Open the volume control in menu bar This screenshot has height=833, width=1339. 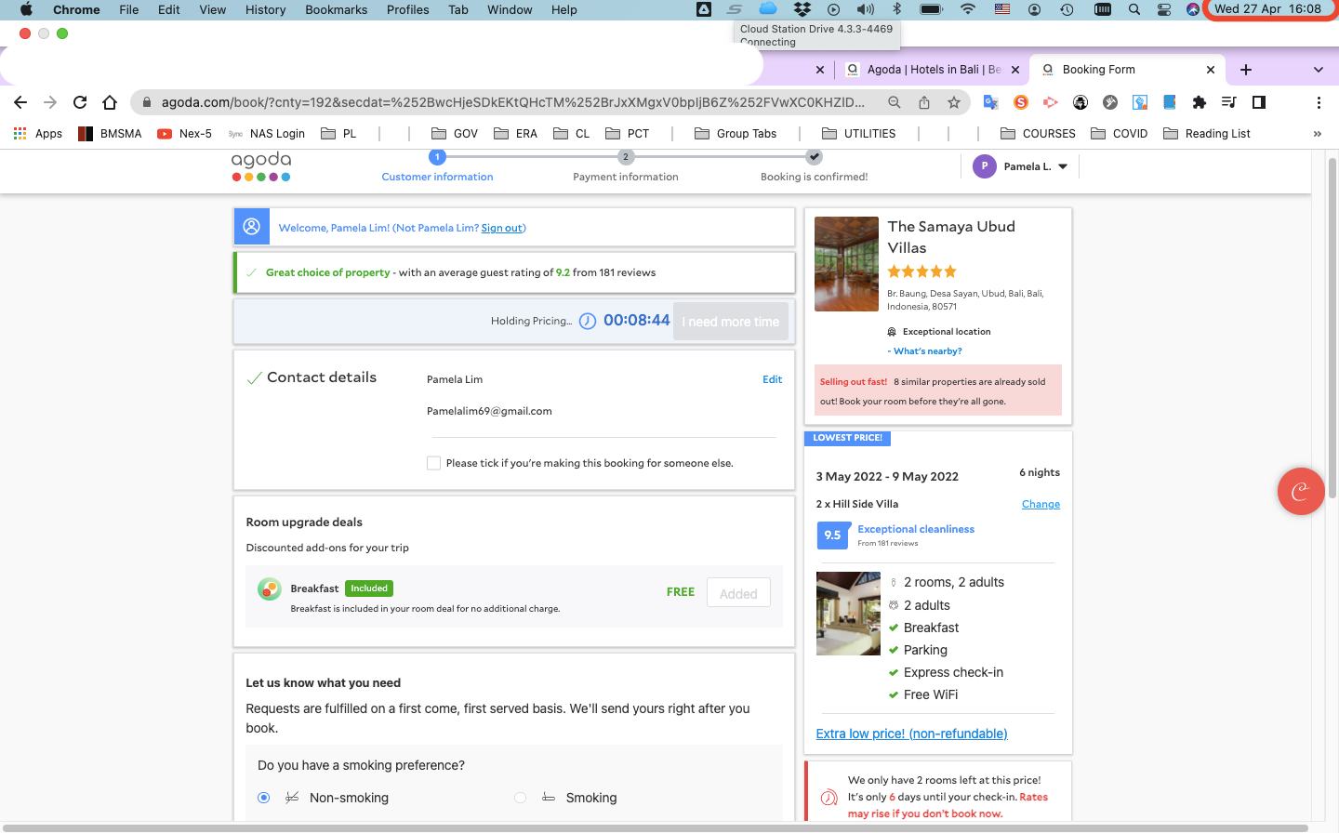click(866, 9)
